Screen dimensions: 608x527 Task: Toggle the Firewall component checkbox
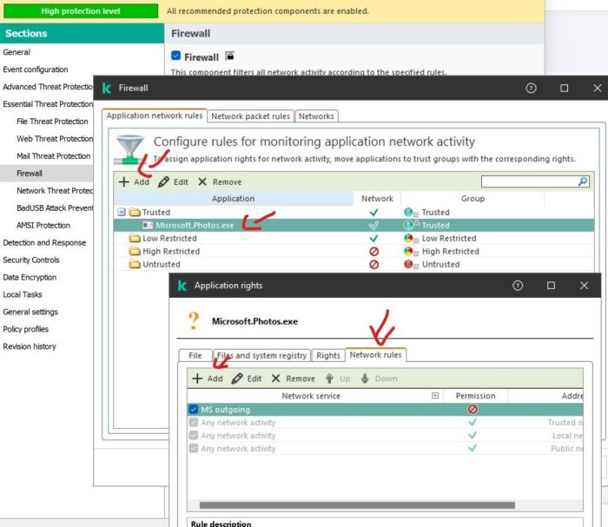pyautogui.click(x=175, y=56)
